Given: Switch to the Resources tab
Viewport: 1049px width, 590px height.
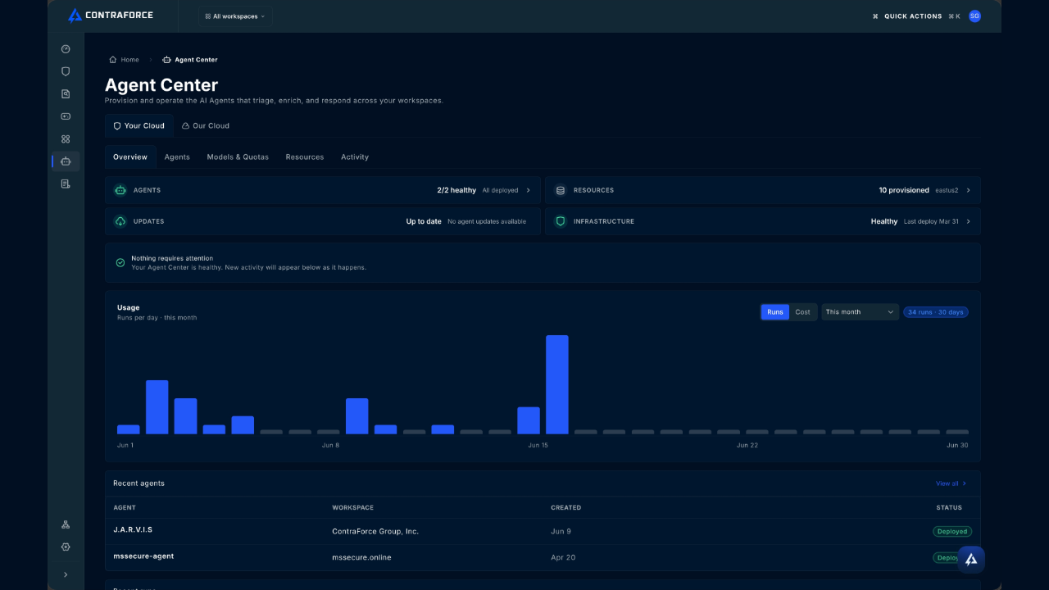Looking at the screenshot, I should tap(305, 157).
